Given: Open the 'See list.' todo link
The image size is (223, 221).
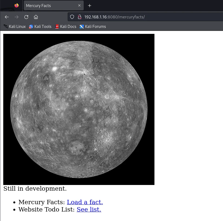Looking at the screenshot, I should click(x=89, y=210).
